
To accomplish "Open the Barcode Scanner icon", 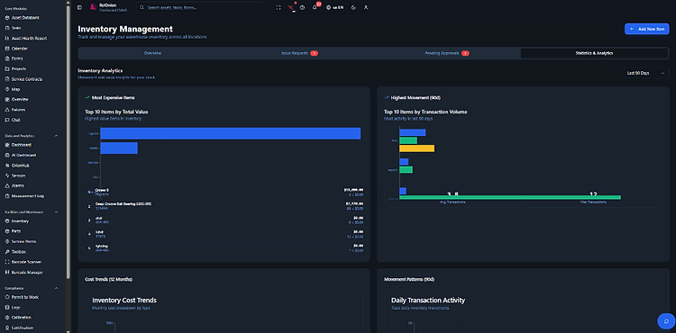I will (7, 262).
